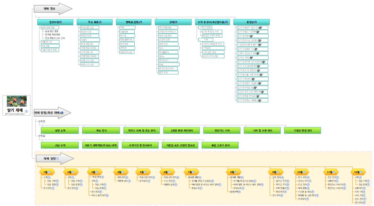Viewport: 374px width, 206px height.
Task: Click the 기형과 발생 방지 node
Action: pyautogui.click(x=303, y=130)
